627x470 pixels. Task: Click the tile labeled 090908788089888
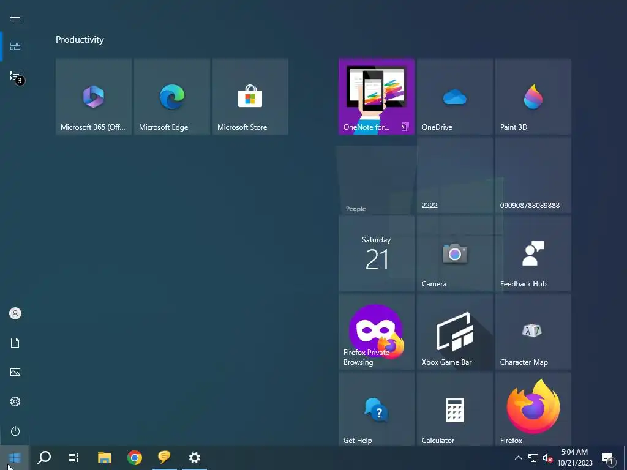pyautogui.click(x=533, y=174)
